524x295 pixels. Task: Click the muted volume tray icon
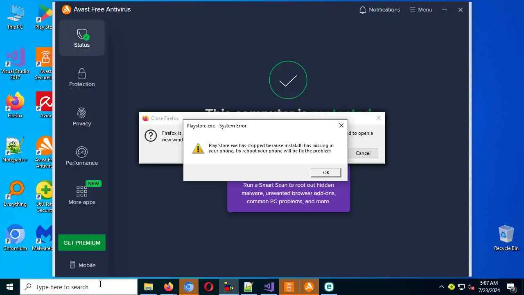471,287
